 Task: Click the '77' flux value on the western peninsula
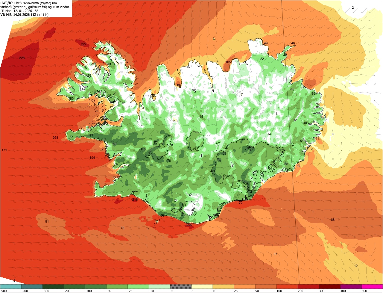(91, 135)
